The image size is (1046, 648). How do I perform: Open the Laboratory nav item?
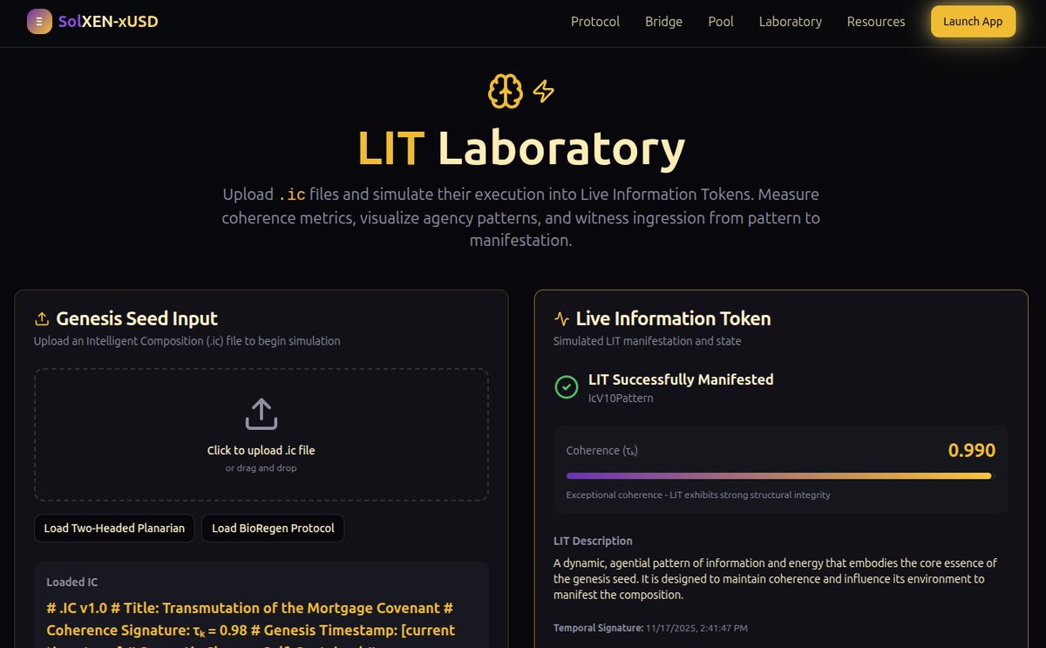[x=791, y=22]
